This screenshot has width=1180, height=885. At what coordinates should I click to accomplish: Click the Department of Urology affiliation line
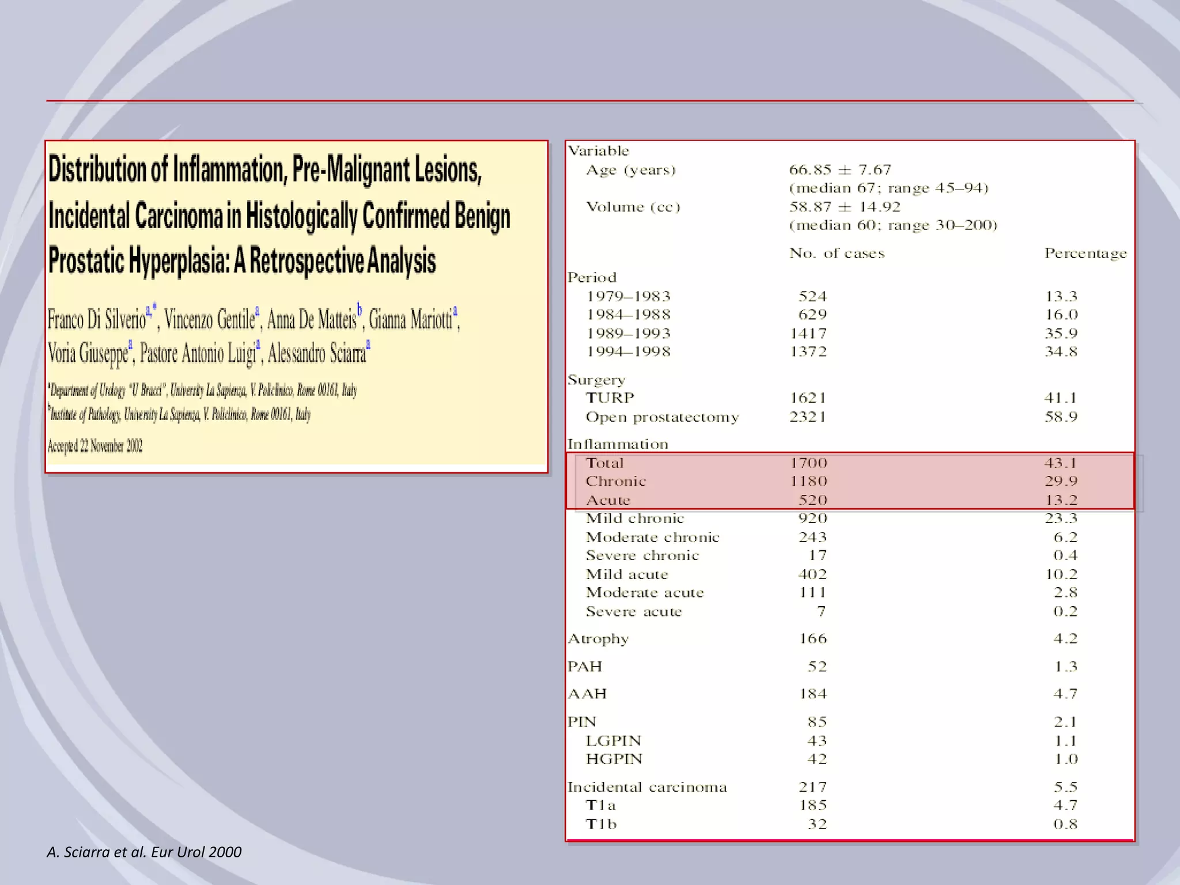click(x=203, y=391)
